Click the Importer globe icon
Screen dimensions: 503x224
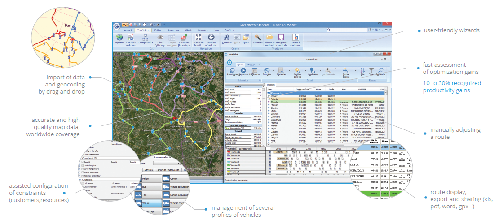(x=119, y=39)
